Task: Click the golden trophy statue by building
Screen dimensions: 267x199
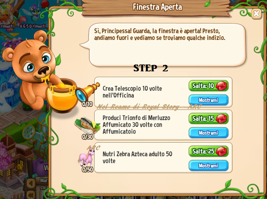Action: pyautogui.click(x=20, y=167)
